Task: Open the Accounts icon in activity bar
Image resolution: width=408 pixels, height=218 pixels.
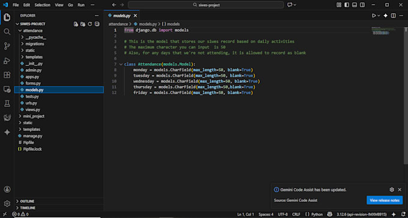Action: [7, 189]
